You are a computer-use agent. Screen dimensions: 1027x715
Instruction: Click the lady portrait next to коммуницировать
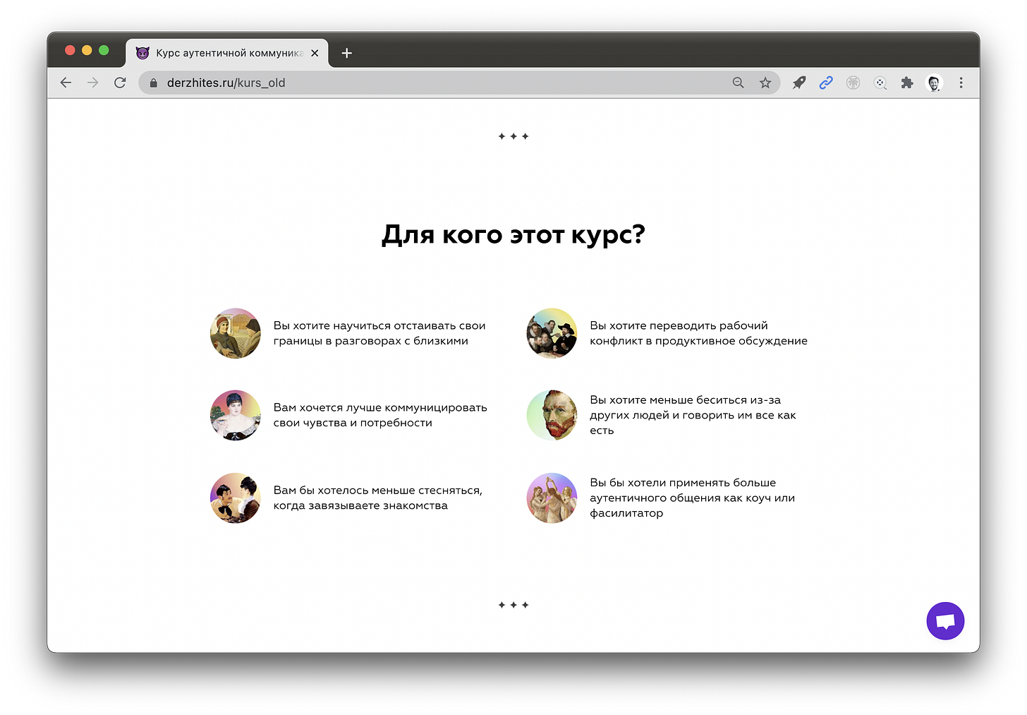coord(236,415)
